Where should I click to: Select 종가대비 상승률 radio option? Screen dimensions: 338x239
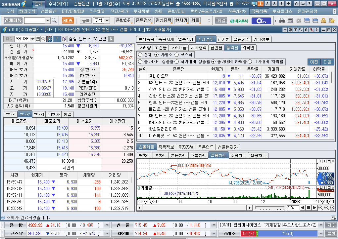click(x=140, y=62)
